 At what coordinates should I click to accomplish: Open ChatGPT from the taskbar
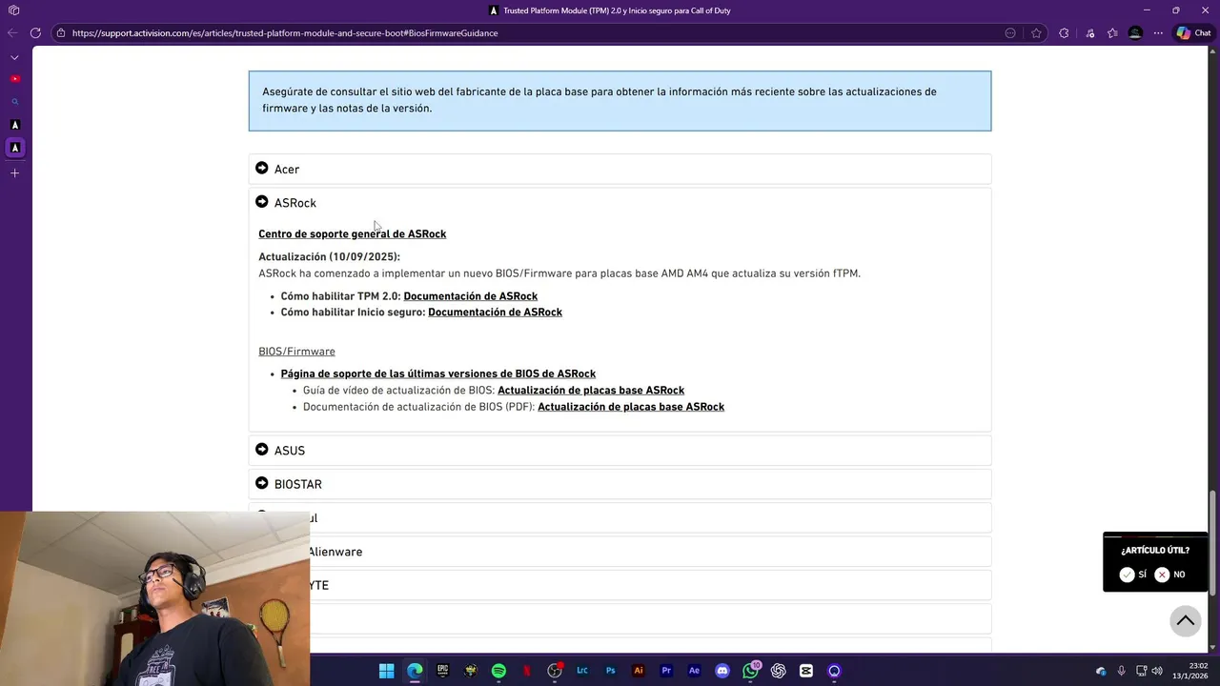(779, 671)
